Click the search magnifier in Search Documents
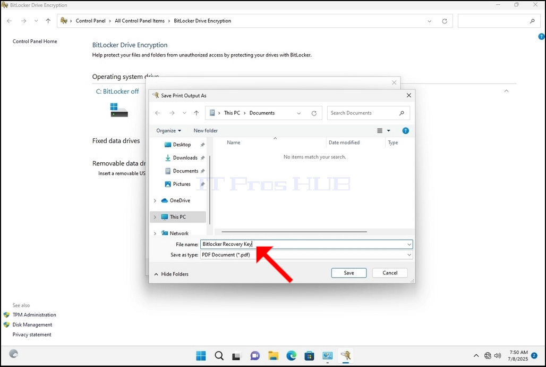 [402, 113]
